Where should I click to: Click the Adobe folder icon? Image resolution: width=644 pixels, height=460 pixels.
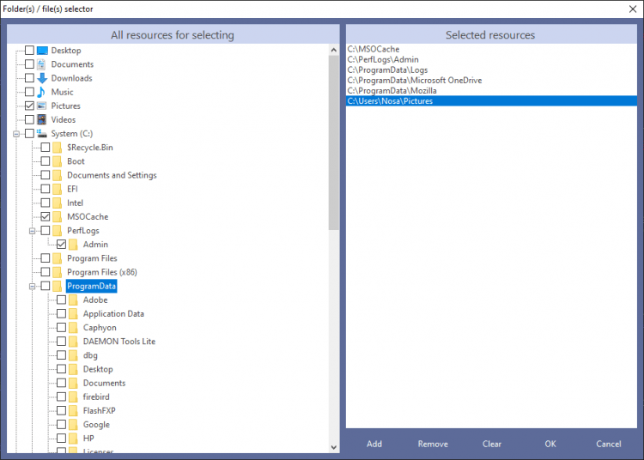(73, 300)
